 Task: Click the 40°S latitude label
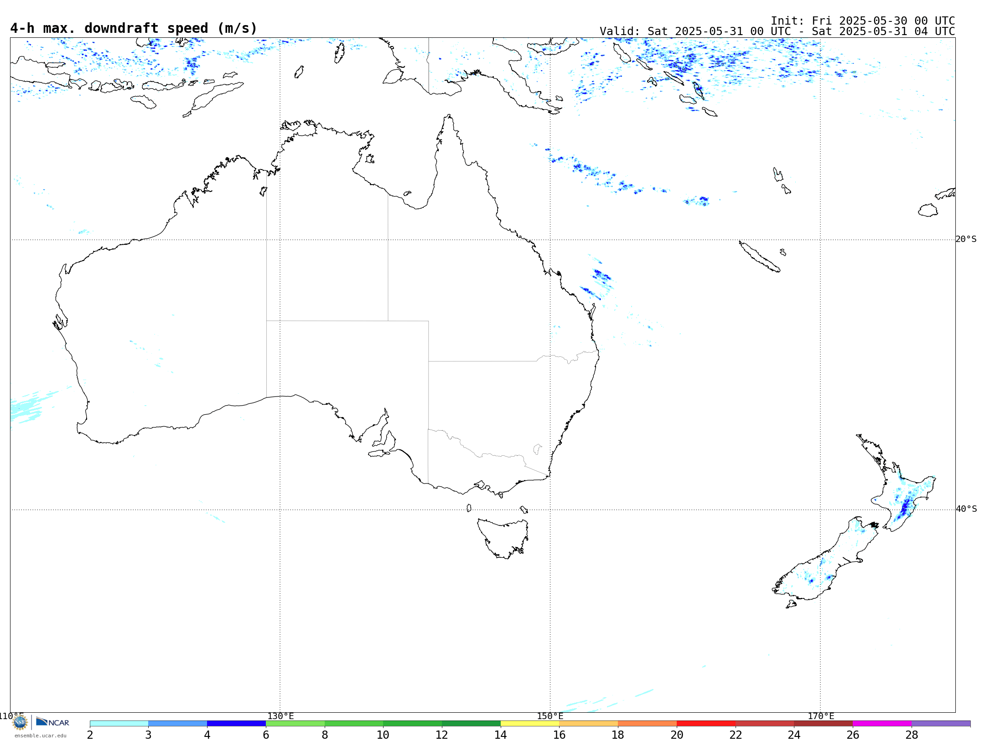[966, 509]
